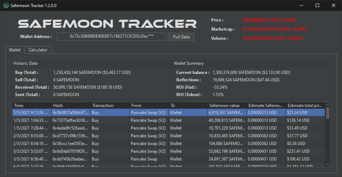Click the $106.42 USD total price cell
The height and width of the screenshot is (177, 342).
click(305, 159)
